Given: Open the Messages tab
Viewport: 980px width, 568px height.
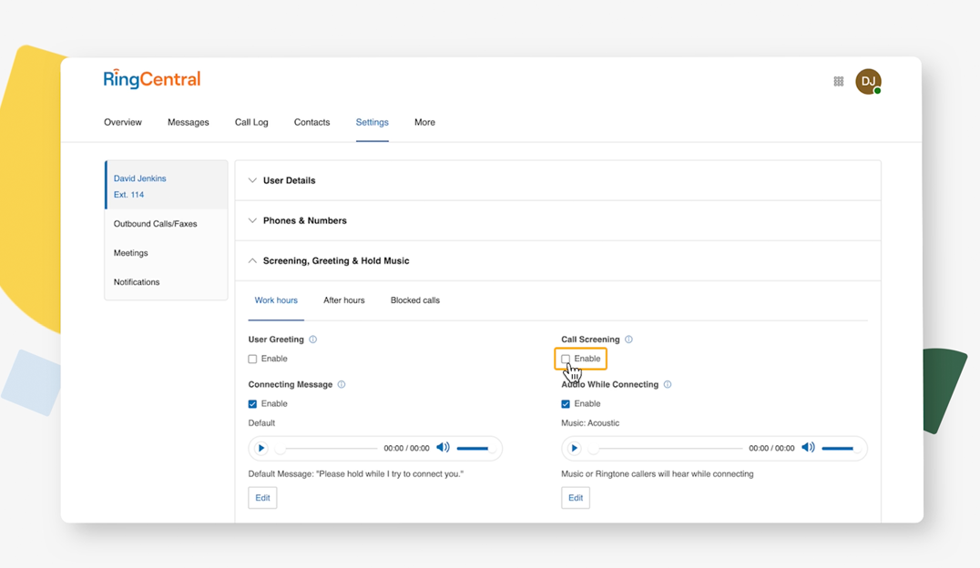Looking at the screenshot, I should pos(189,122).
